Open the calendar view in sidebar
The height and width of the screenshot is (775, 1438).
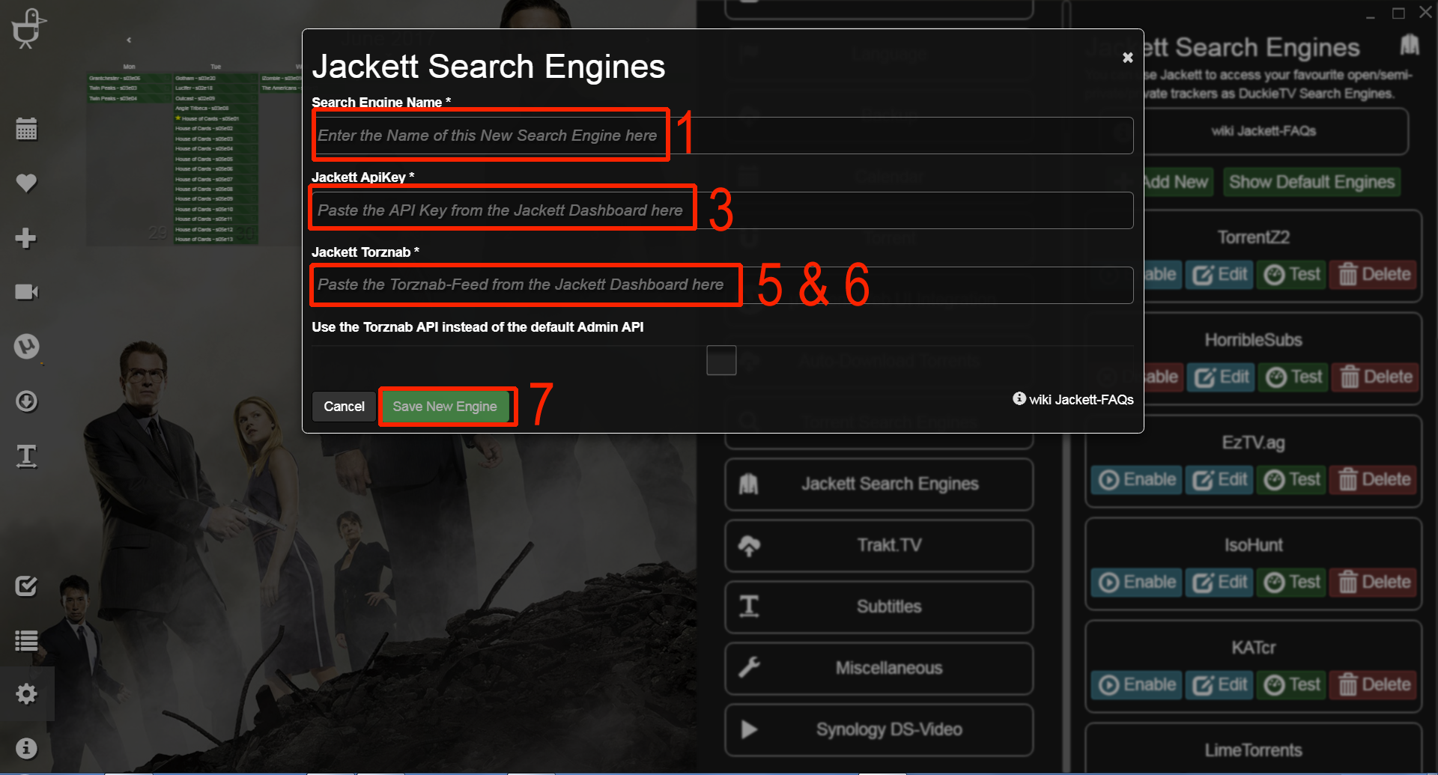click(x=26, y=129)
